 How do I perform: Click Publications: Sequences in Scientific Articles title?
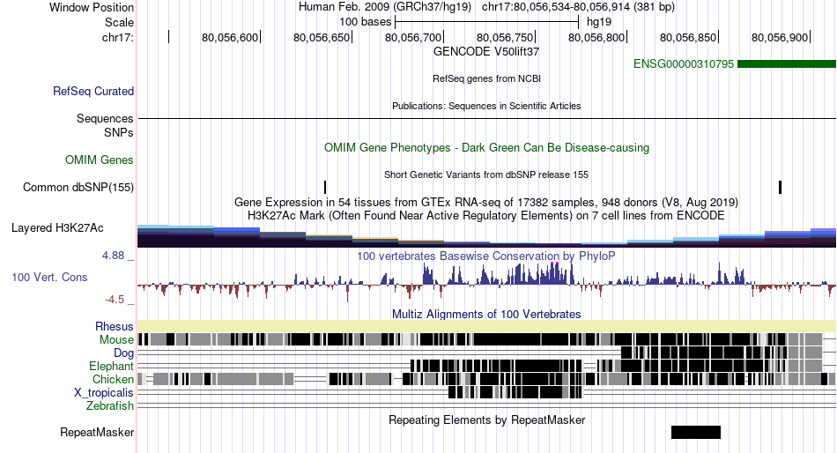click(486, 106)
